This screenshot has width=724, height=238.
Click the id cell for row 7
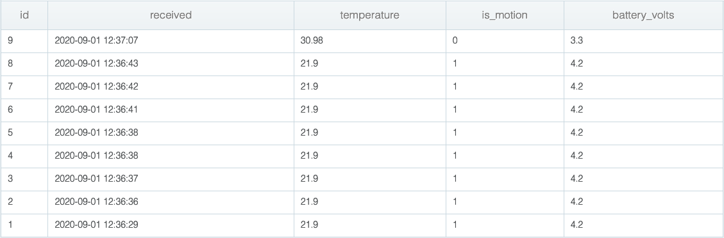[24, 87]
